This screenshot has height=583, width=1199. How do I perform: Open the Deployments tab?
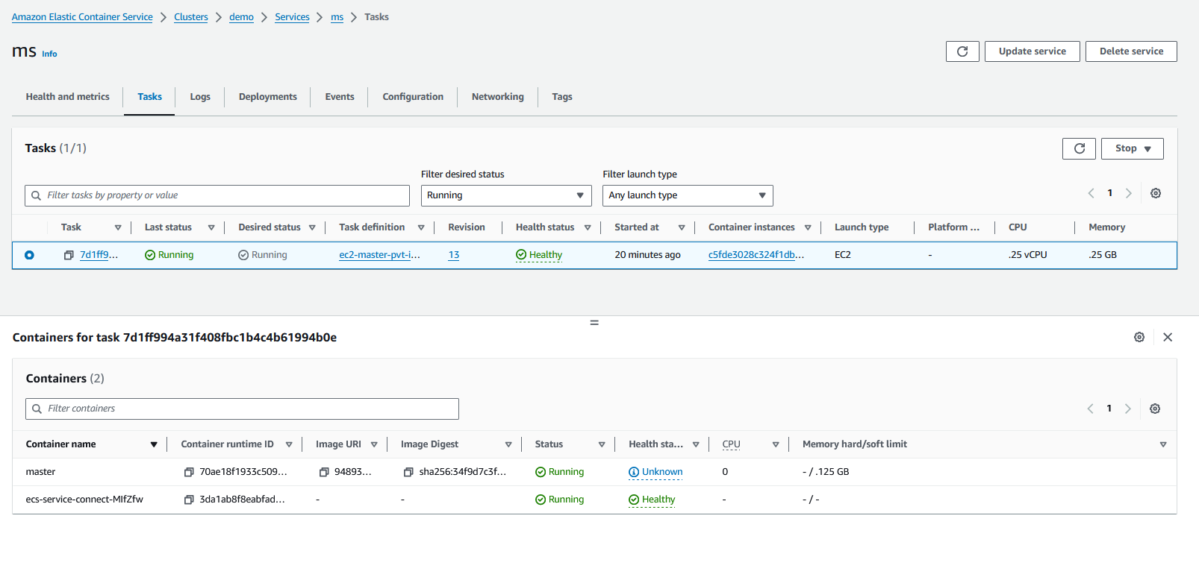pos(267,97)
